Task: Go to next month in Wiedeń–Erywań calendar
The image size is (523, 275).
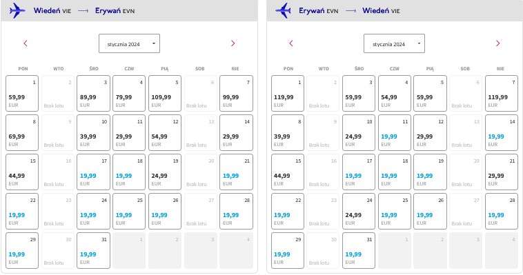Action: 233,43
